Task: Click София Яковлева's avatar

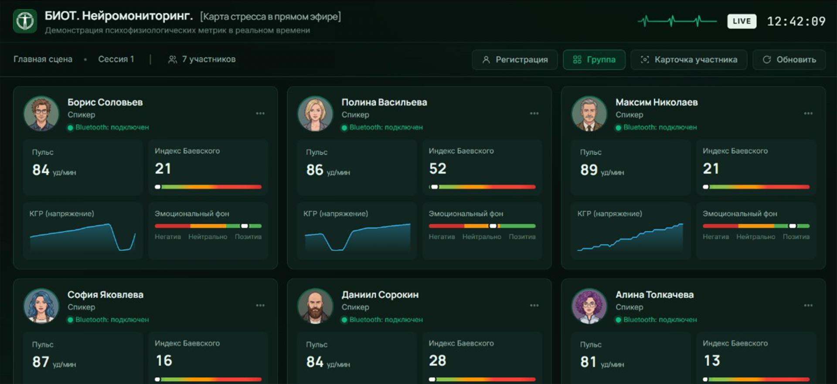Action: click(x=41, y=306)
